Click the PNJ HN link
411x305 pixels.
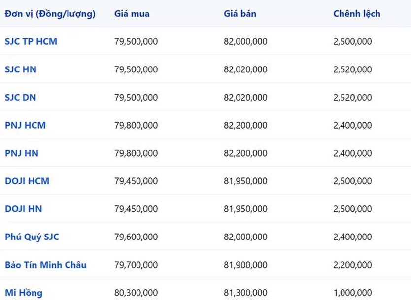click(22, 153)
